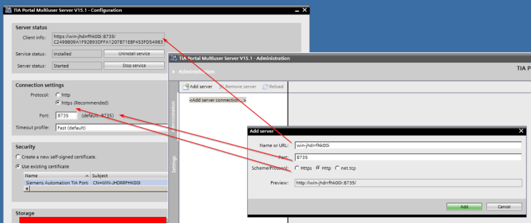
Task: Select the Siemens Automation TIA Portal certificate row
Action: 95,183
